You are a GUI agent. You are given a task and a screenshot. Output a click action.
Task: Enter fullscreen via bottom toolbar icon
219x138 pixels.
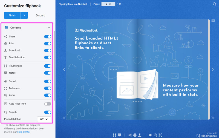160,135
